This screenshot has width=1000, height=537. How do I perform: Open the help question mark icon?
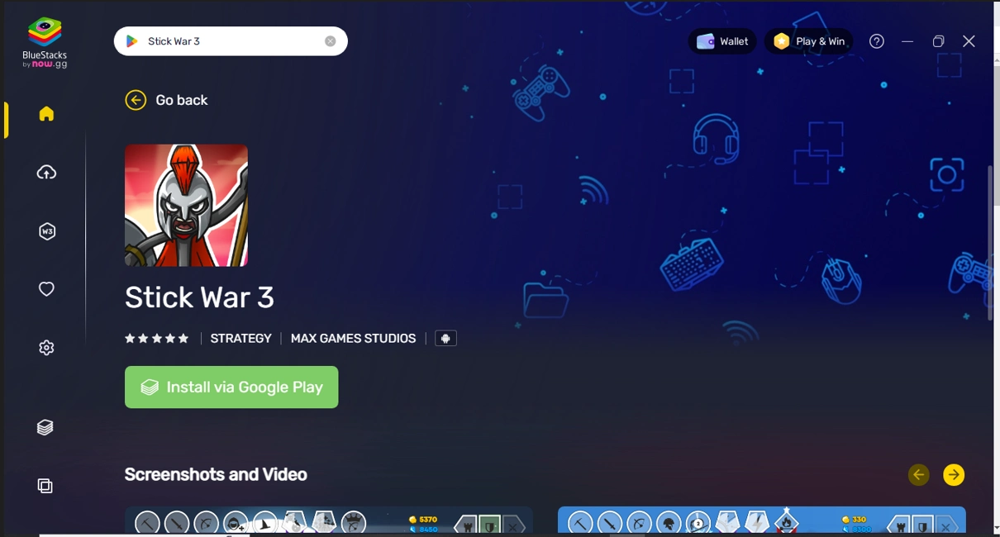click(x=877, y=41)
